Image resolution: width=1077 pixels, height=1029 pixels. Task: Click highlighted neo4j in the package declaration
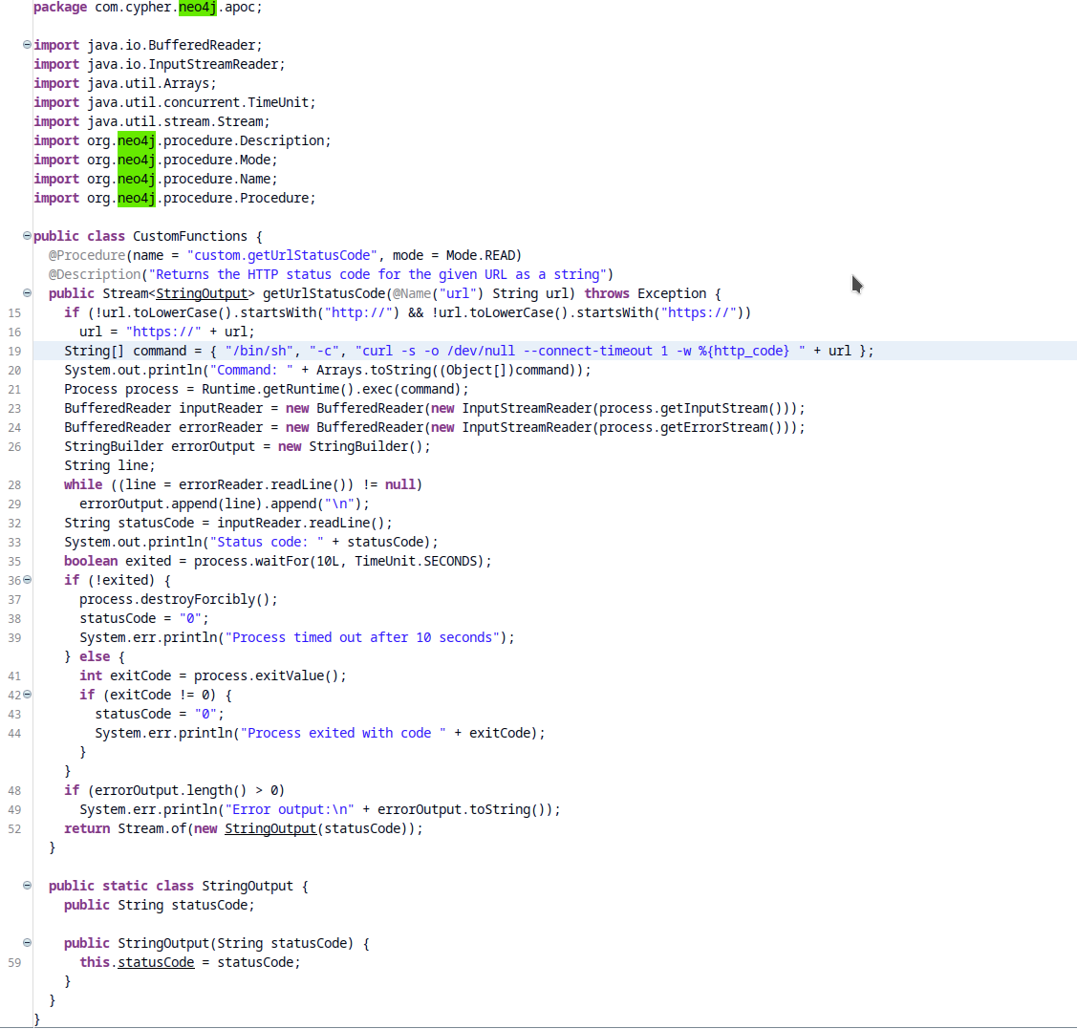coord(198,8)
